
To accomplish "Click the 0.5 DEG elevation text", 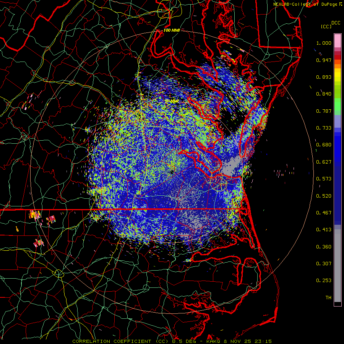I will tap(184, 341).
